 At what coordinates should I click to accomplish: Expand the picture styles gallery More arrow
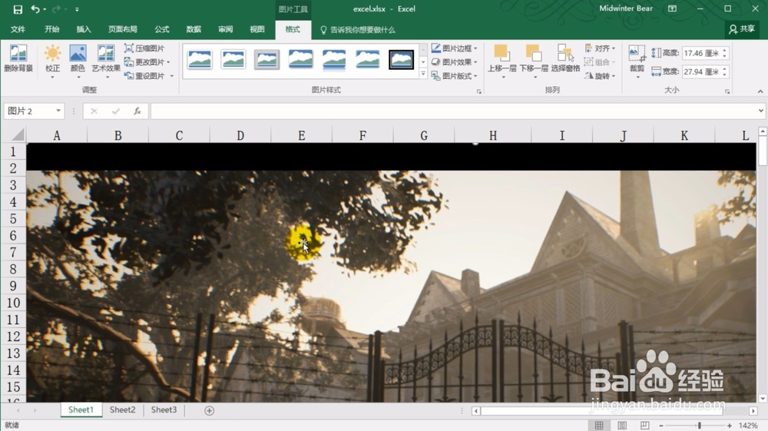(423, 74)
